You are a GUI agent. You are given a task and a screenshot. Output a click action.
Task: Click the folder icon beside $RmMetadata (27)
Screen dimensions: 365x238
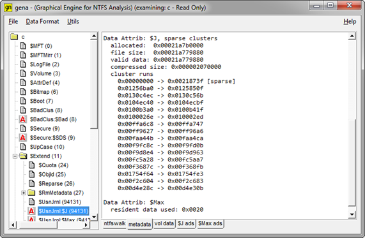click(x=31, y=193)
